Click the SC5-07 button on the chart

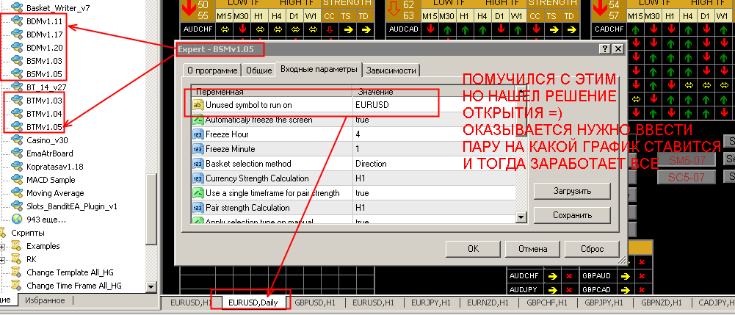(687, 178)
